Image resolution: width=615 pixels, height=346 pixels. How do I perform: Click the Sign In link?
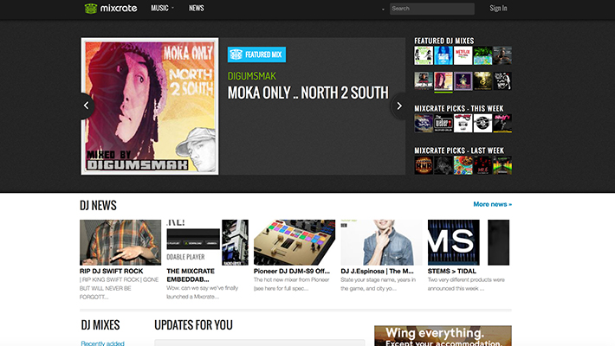(x=498, y=9)
